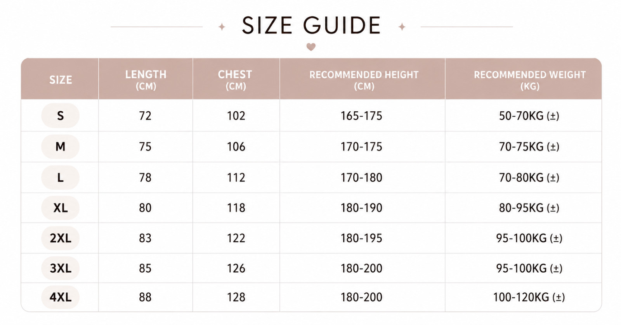Screen dimensions: 621x325
Task: Click the length value 83 cell
Action: point(146,238)
